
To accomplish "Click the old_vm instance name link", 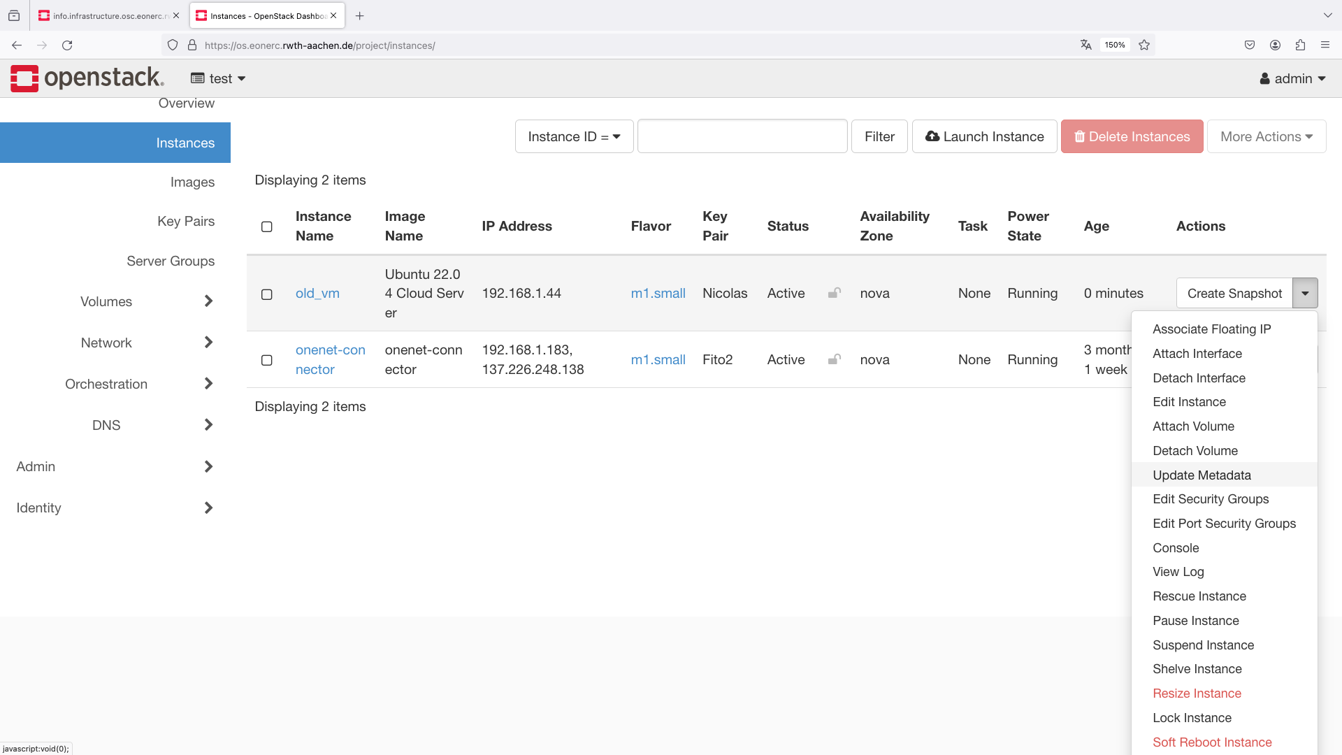I will [317, 293].
